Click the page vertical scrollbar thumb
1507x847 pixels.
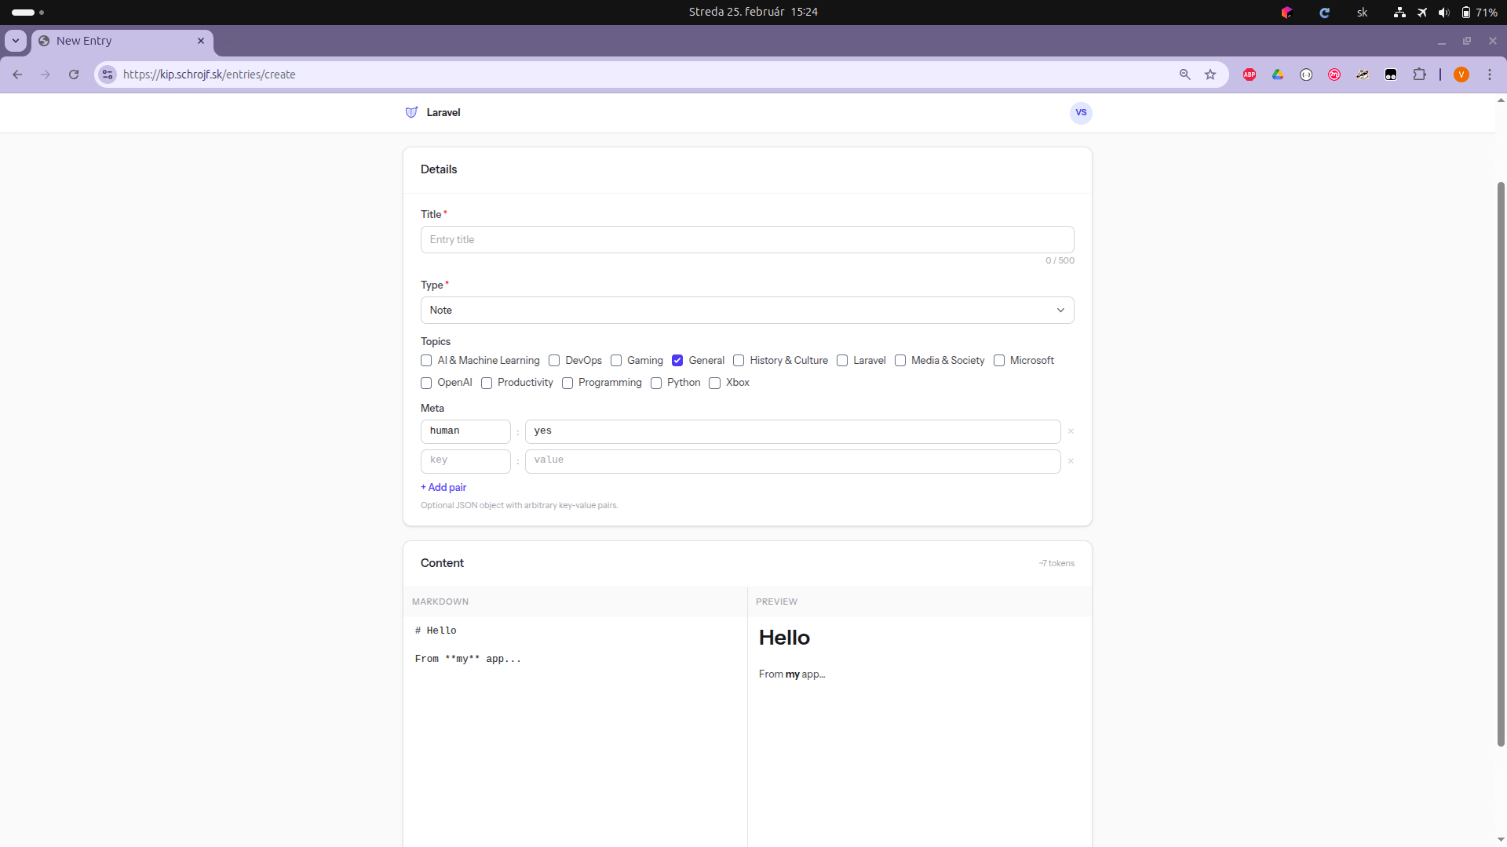[1502, 464]
